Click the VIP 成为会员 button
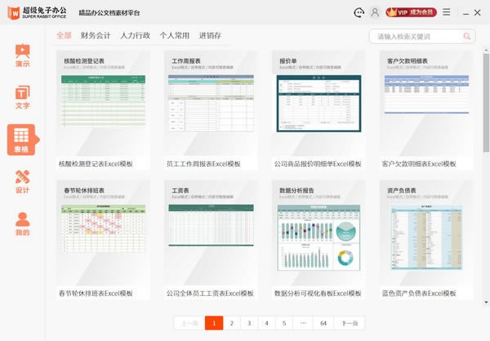 pyautogui.click(x=411, y=12)
